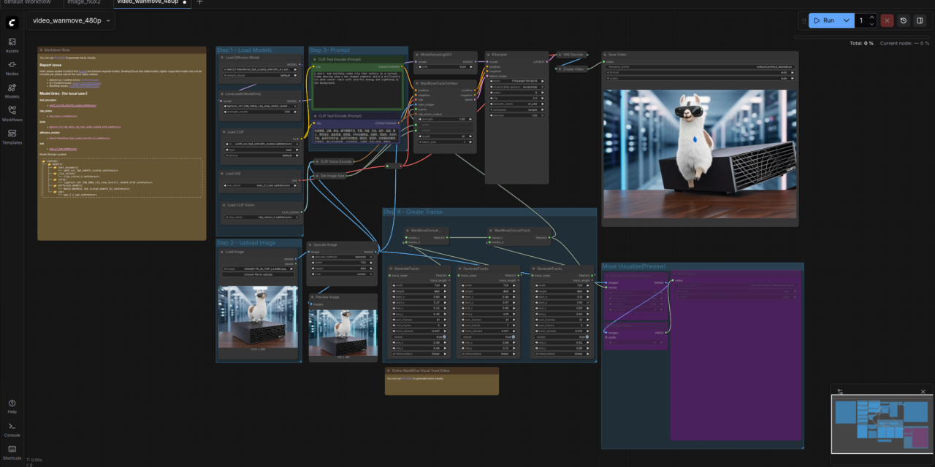Open the visual track editor link in the note
The image size is (935, 467).
pos(407,378)
